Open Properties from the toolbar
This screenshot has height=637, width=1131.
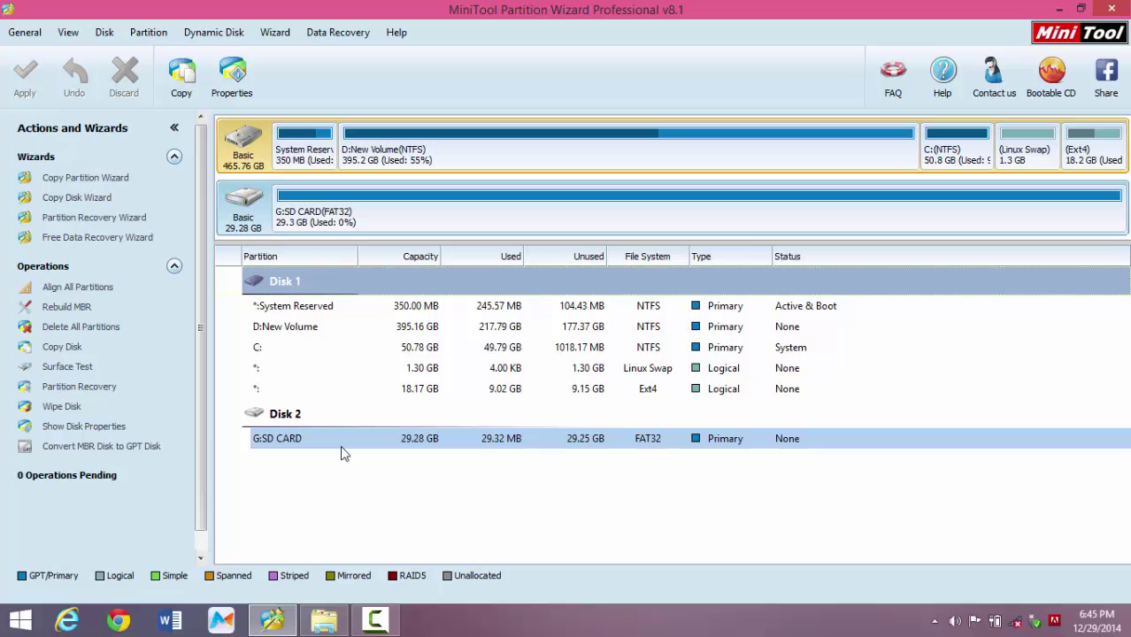232,78
